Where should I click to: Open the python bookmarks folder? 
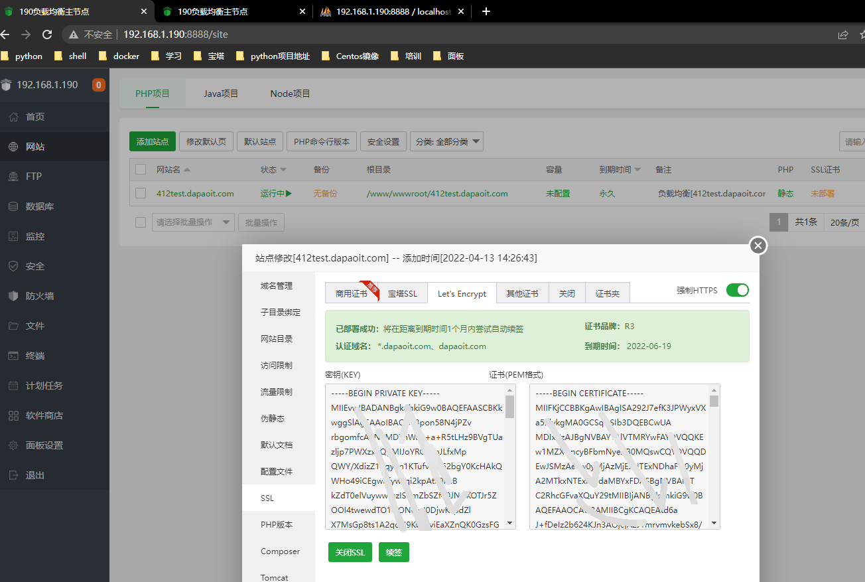pyautogui.click(x=22, y=56)
